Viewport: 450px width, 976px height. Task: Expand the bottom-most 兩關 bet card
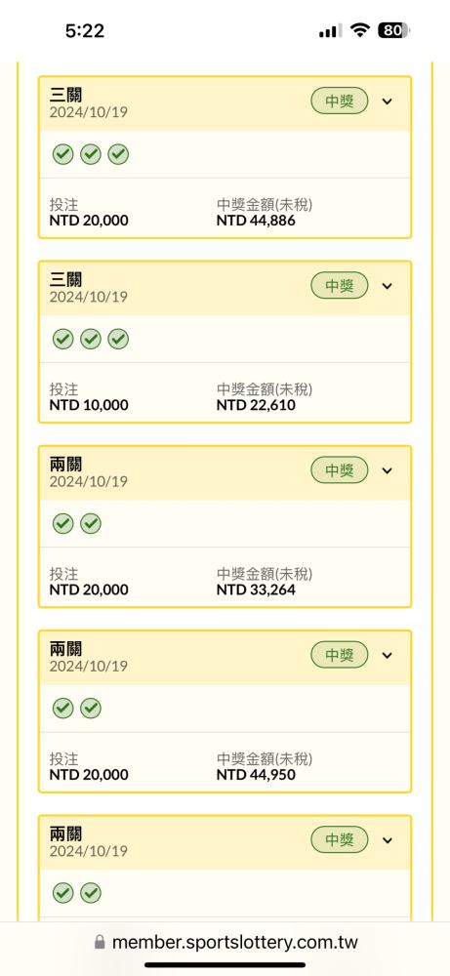[x=388, y=840]
